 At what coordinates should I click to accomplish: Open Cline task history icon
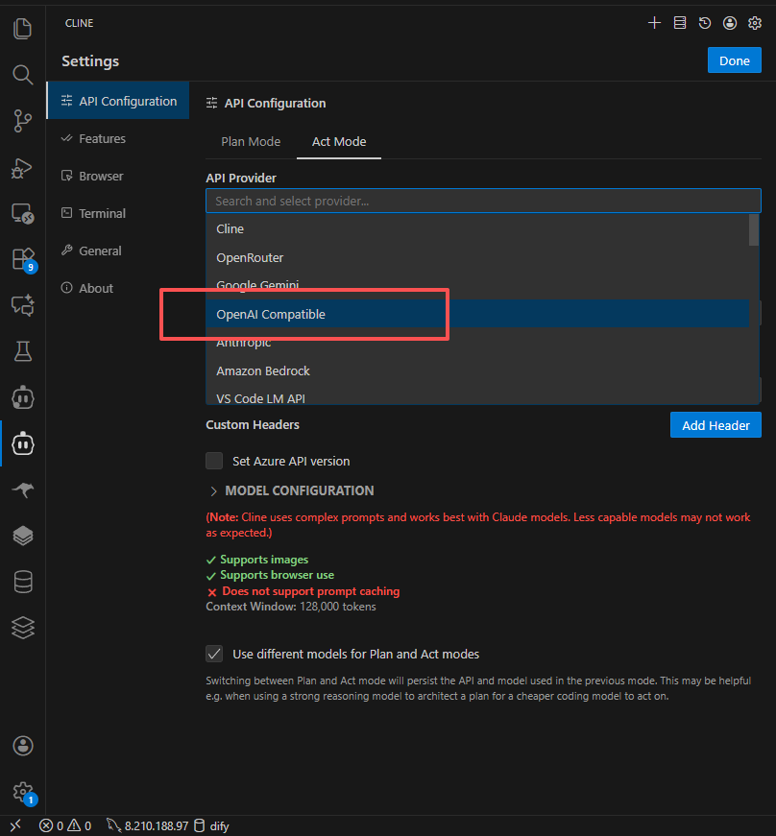[705, 23]
